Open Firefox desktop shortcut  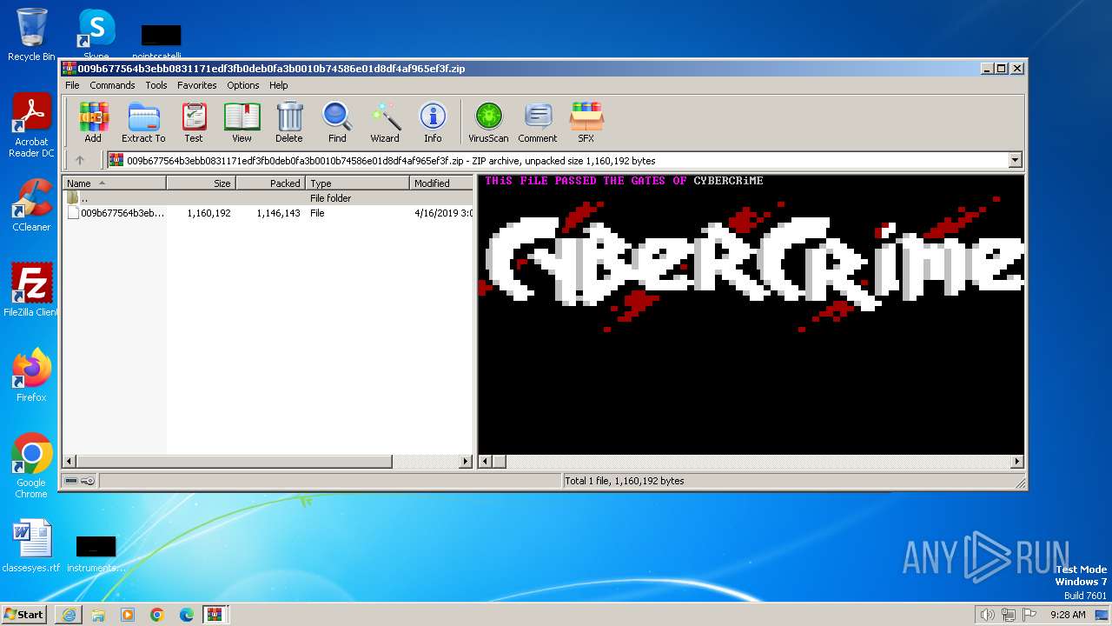click(31, 376)
